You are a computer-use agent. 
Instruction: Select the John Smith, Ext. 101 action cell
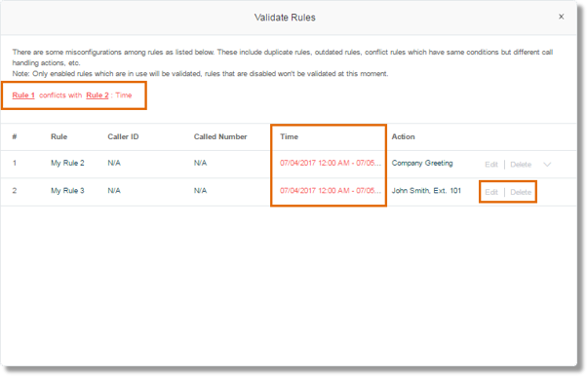pos(426,191)
